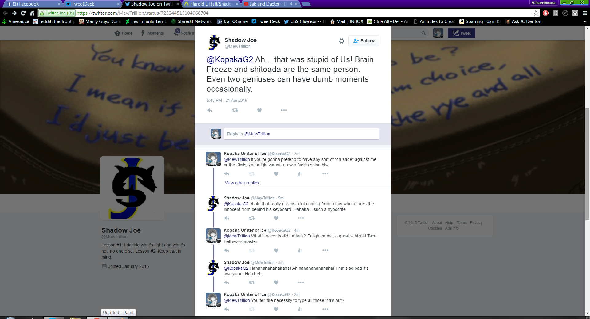This screenshot has height=319, width=590.
Task: Click the Reply to @MewTrillion field
Action: coord(301,134)
